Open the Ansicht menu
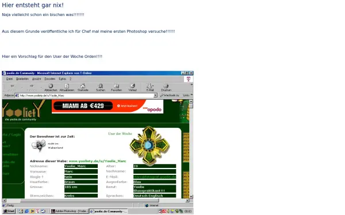This screenshot has height=215, width=345. pyautogui.click(x=37, y=79)
